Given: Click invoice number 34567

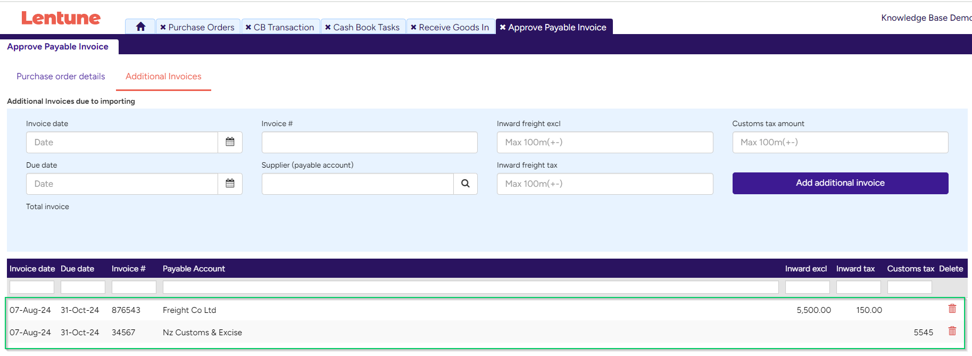Looking at the screenshot, I should tap(123, 333).
